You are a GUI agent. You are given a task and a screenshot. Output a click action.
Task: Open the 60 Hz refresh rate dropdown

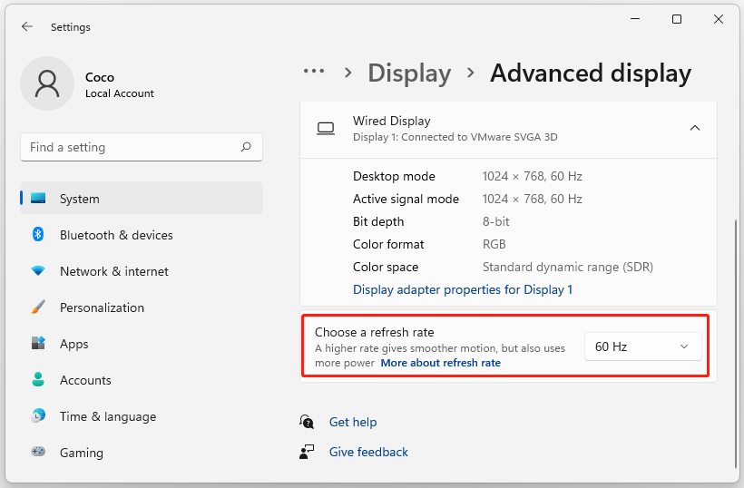[x=642, y=346]
